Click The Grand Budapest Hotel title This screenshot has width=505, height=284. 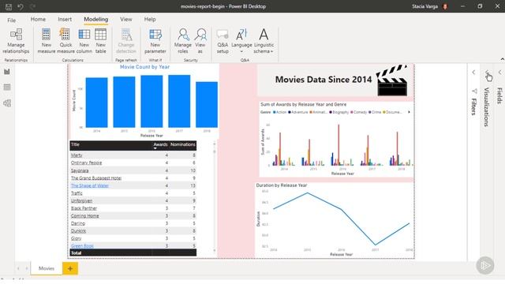(x=96, y=177)
